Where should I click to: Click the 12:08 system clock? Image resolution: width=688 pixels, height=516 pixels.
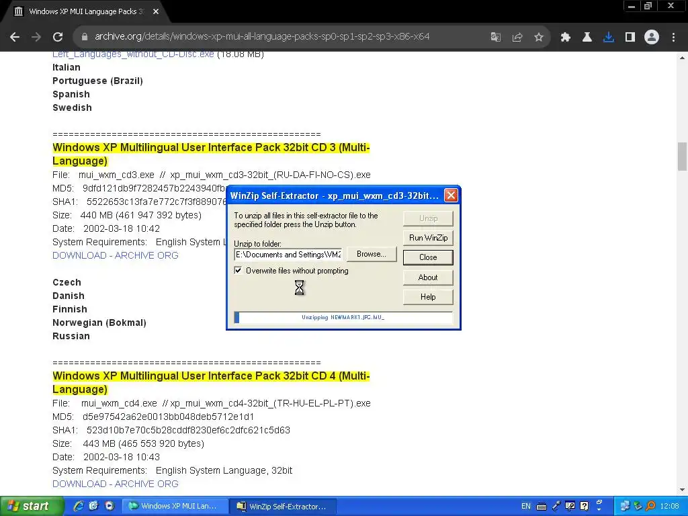(x=669, y=506)
